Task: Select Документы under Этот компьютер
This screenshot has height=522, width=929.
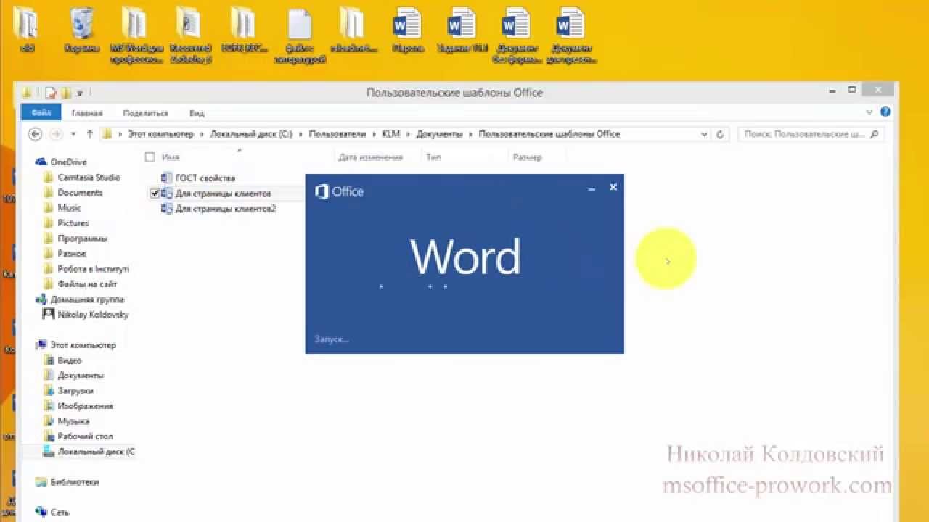Action: (81, 376)
